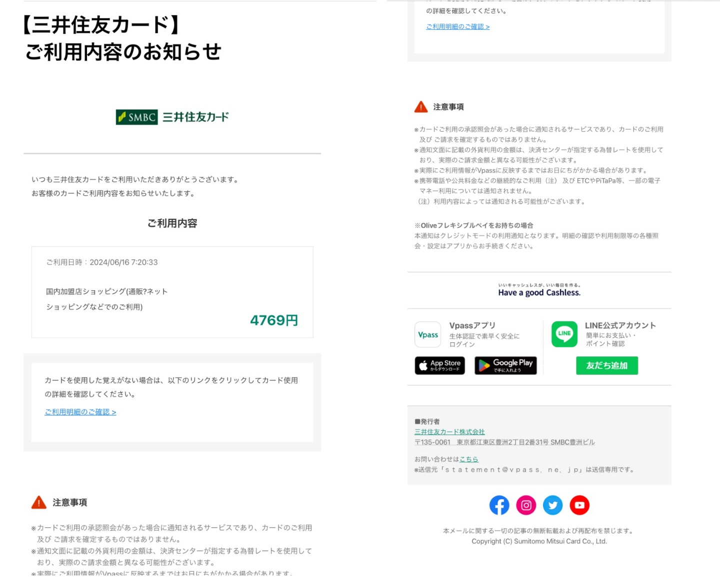Click the 国内加盟店ショッピング description text
The image size is (720, 588).
pos(107,299)
